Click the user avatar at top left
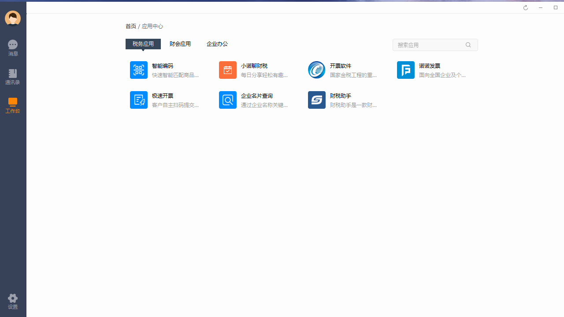Image resolution: width=564 pixels, height=317 pixels. pos(12,18)
